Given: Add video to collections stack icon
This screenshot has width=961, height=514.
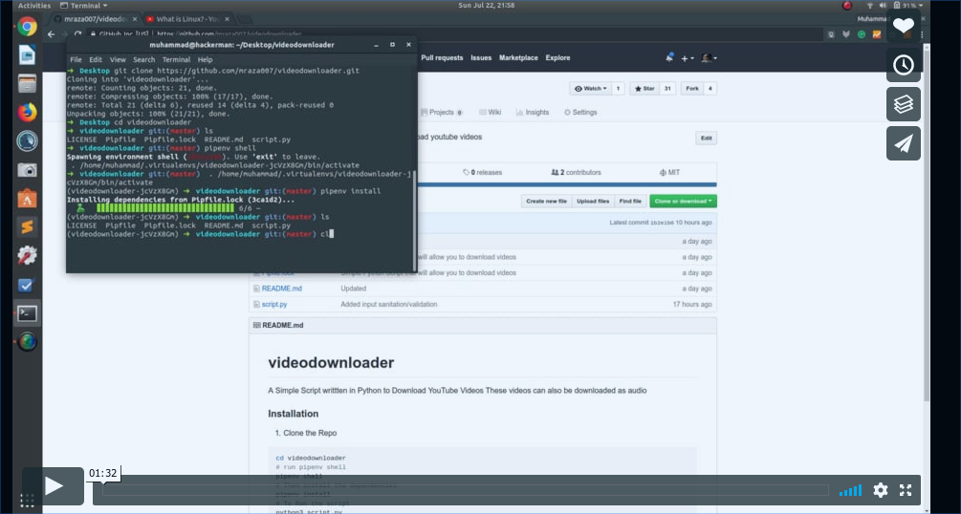Looking at the screenshot, I should (x=904, y=104).
